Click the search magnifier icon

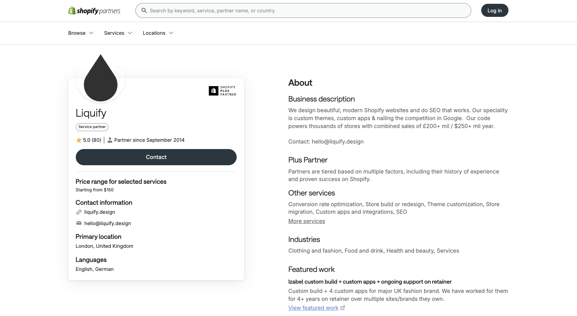pos(144,10)
